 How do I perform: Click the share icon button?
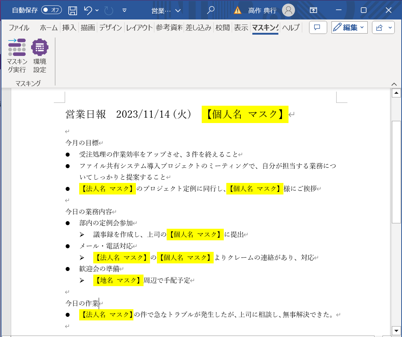pos(379,27)
